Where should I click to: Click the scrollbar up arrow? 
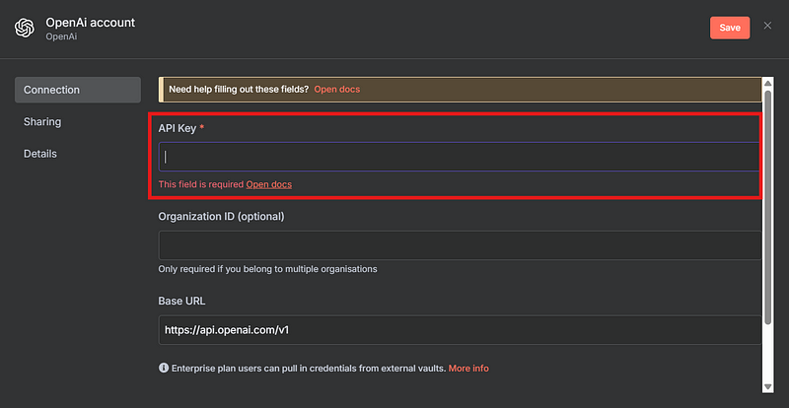(768, 84)
